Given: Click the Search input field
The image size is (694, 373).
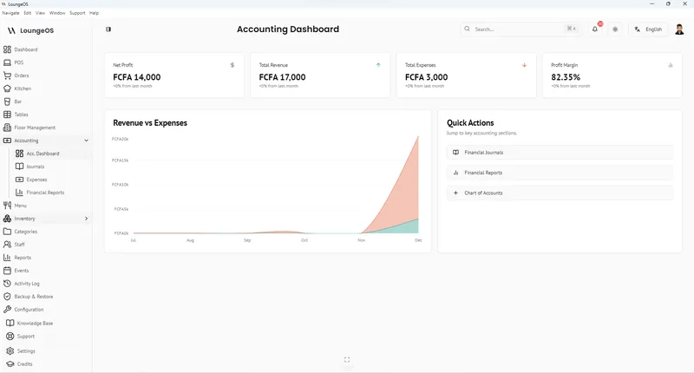Looking at the screenshot, I should [x=520, y=29].
